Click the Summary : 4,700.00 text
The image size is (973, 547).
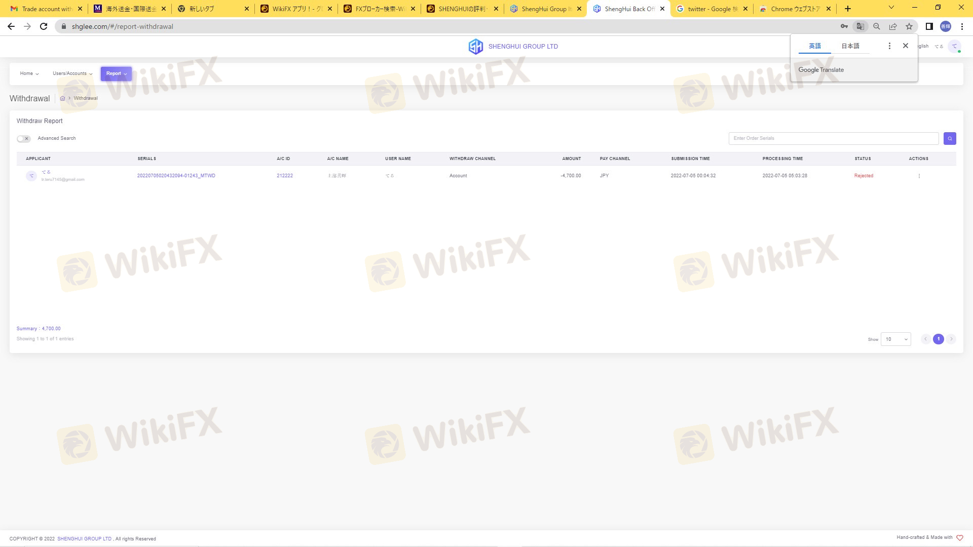pos(39,329)
